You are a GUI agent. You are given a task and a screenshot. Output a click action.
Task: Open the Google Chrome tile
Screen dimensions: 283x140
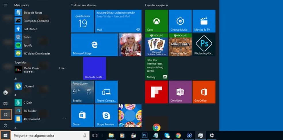(156, 124)
